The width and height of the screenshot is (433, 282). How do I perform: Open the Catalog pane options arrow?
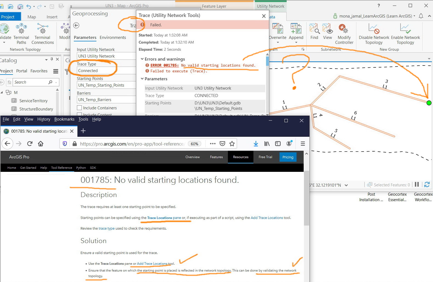click(x=46, y=59)
